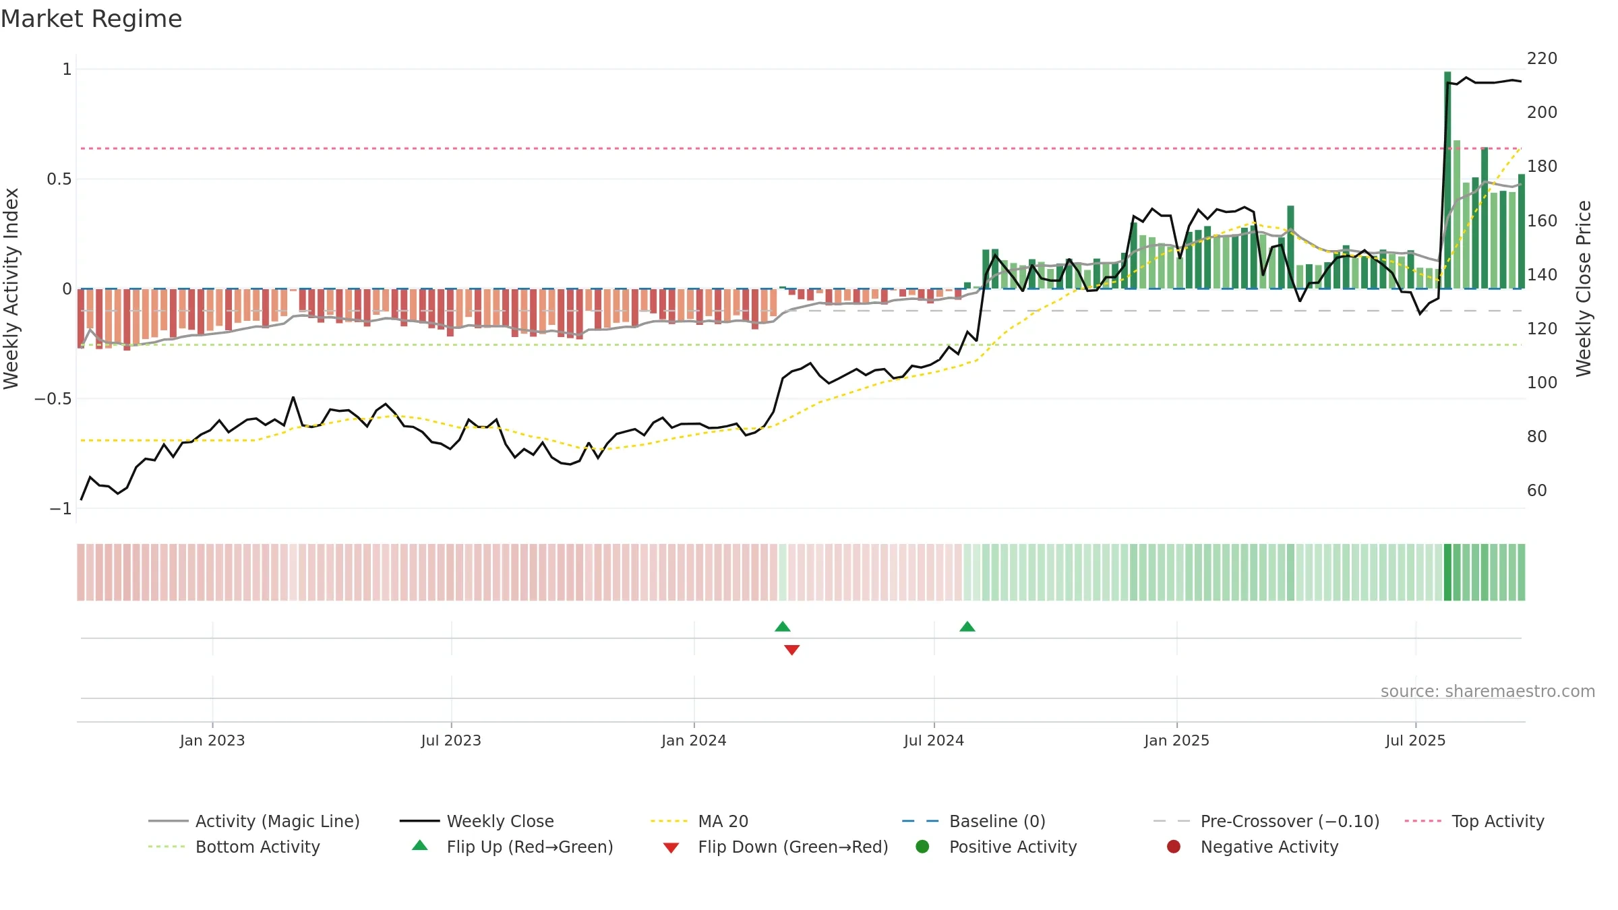
Task: Click the Positive Activity legend label
Action: [1013, 847]
